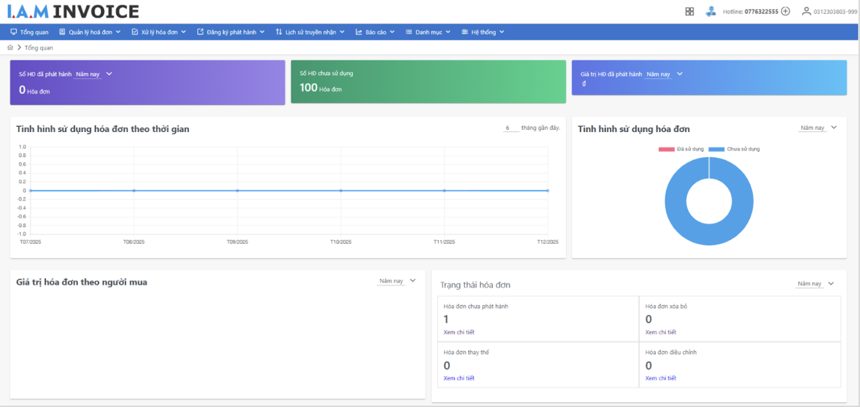Open 'Năm nay' dropdown in Số HĐ đã phát hành

coord(94,74)
